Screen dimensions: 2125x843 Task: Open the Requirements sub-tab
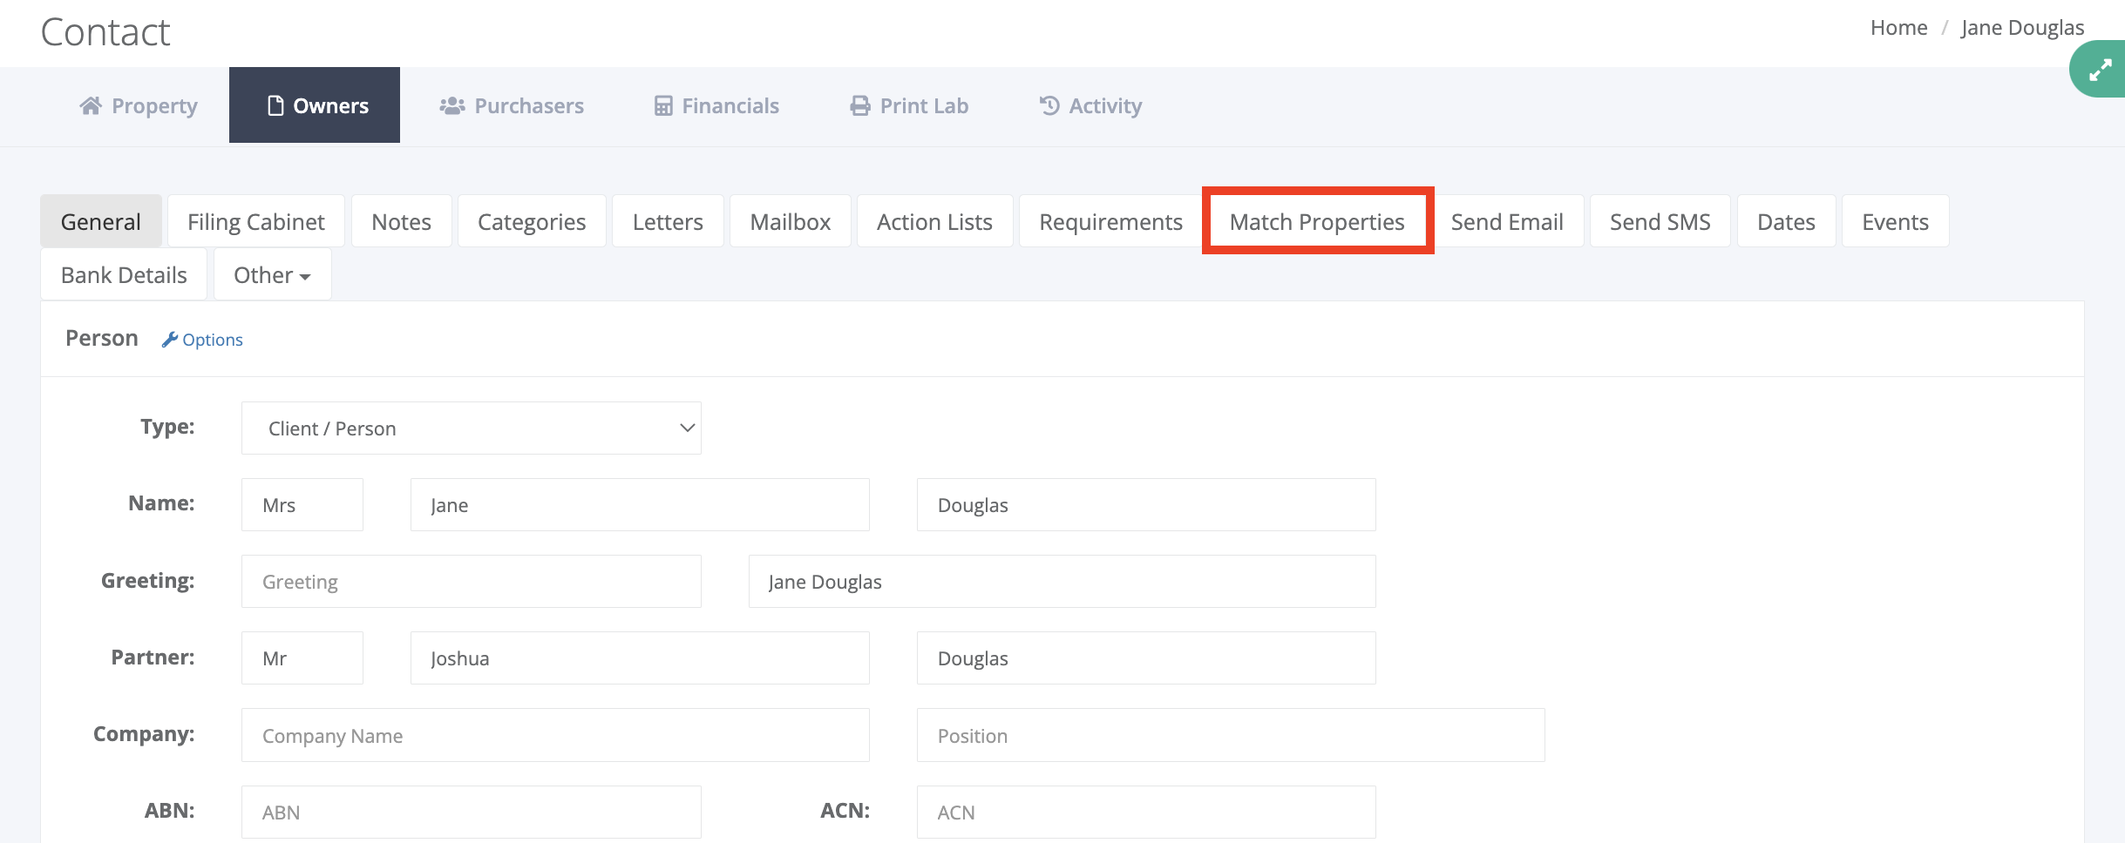1111,221
